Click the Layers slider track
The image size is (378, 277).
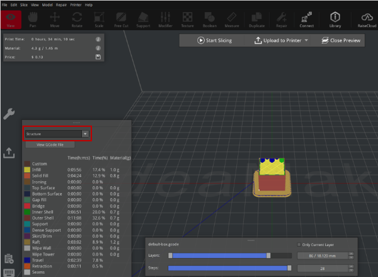[x=220, y=256]
